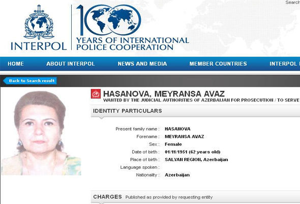Open the INTERPOL menu at the right edge
The width and height of the screenshot is (300, 204).
tap(285, 64)
